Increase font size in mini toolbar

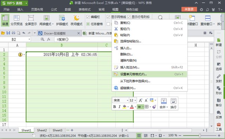(141, 100)
